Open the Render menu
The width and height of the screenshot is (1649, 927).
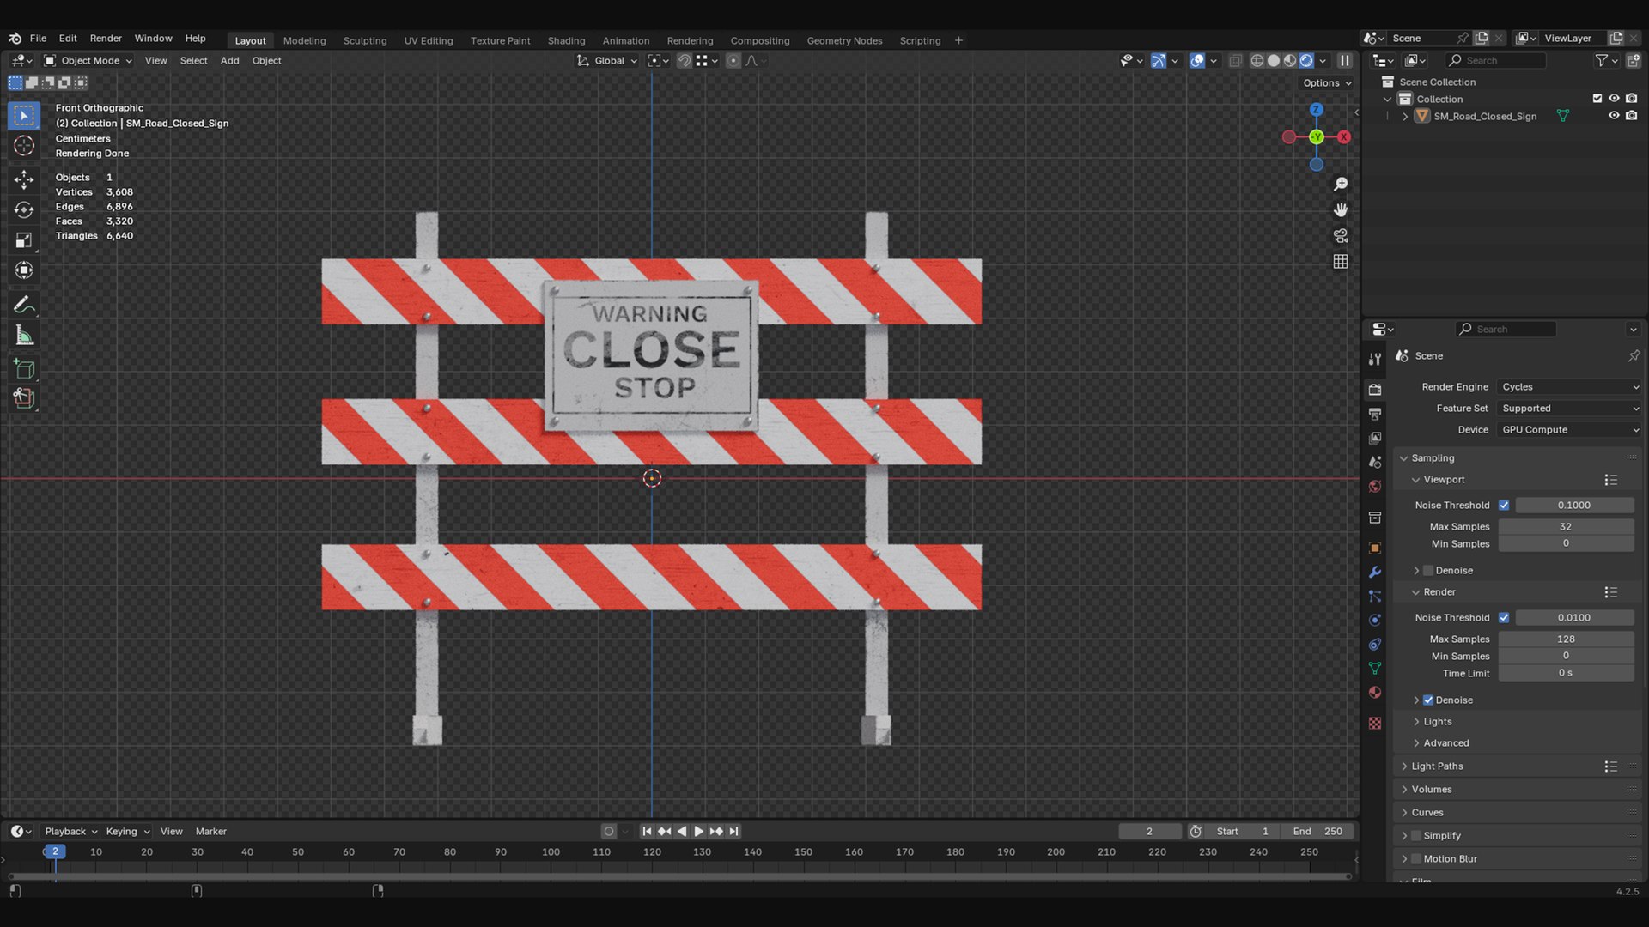point(106,39)
